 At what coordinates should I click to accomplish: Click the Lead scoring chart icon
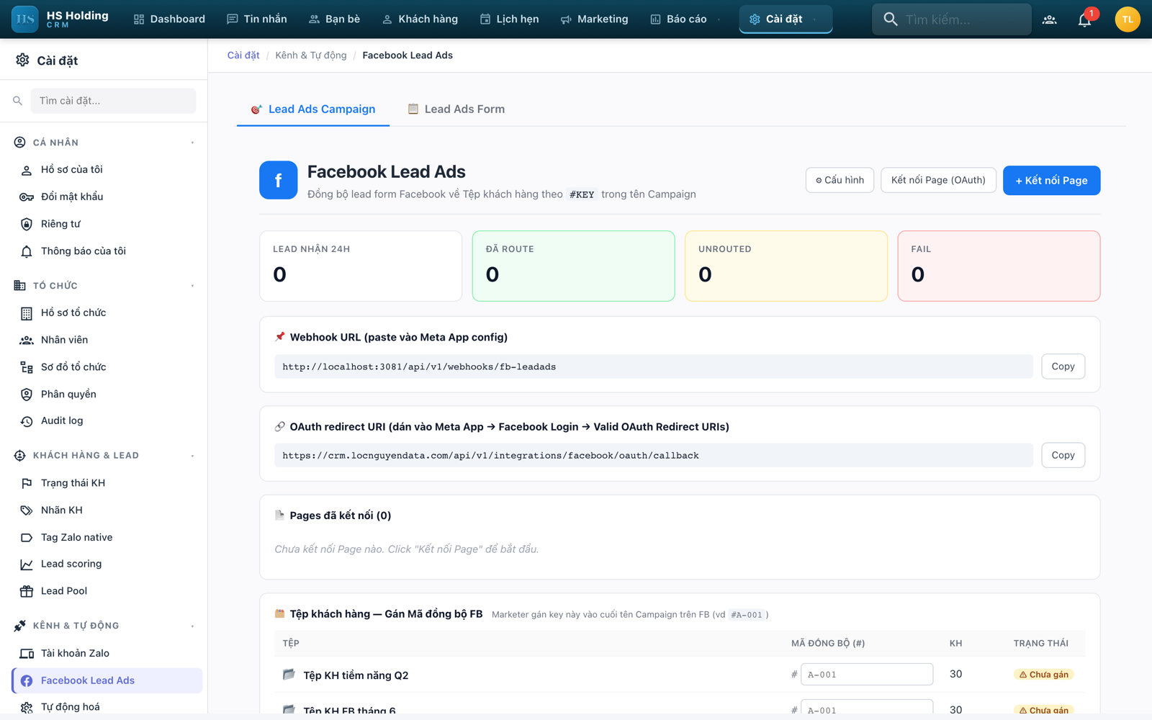point(27,564)
